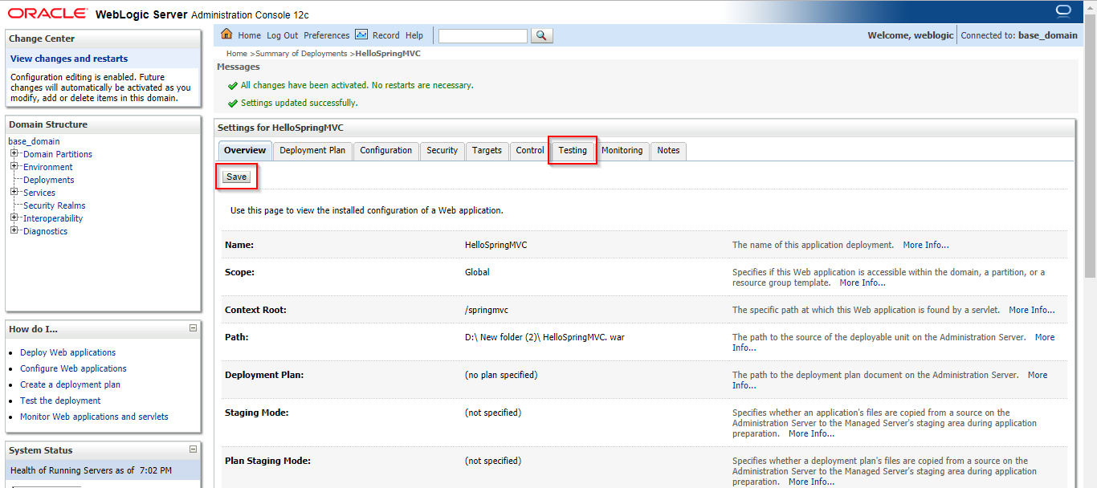Expand the Environment tree node
Image resolution: width=1097 pixels, height=488 pixels.
14,166
